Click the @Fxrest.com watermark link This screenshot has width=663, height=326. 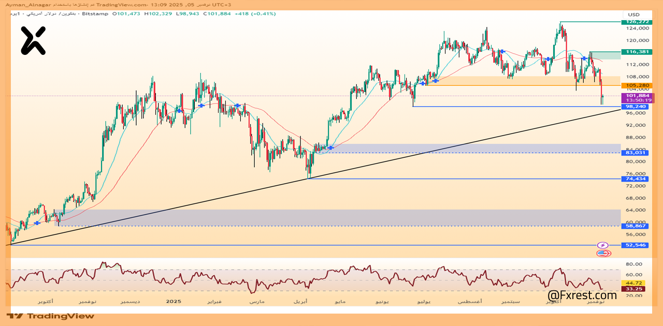[x=582, y=295]
